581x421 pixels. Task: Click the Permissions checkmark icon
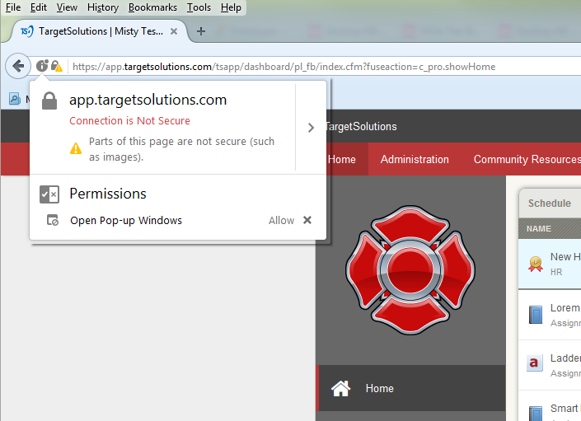tap(49, 194)
